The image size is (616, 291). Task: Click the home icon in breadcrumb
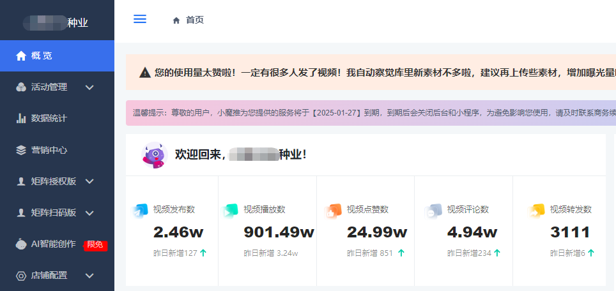click(176, 20)
